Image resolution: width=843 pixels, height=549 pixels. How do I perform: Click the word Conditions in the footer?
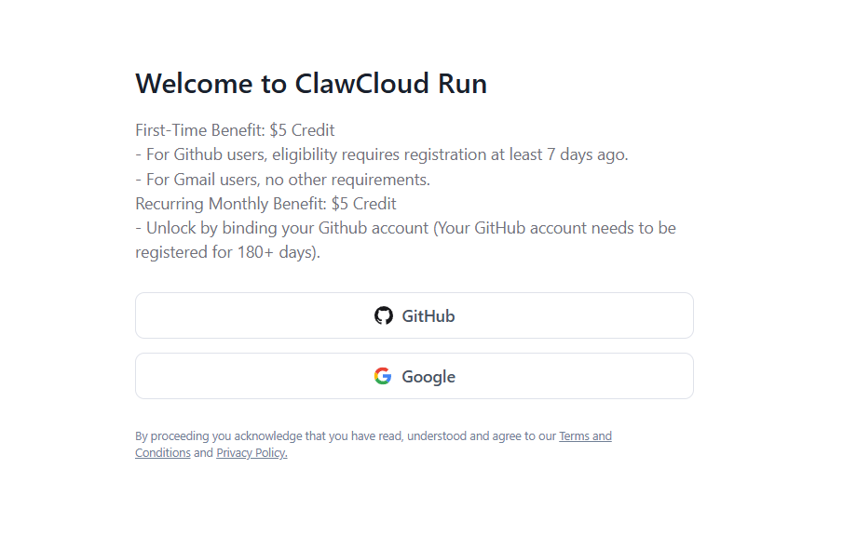pos(163,453)
